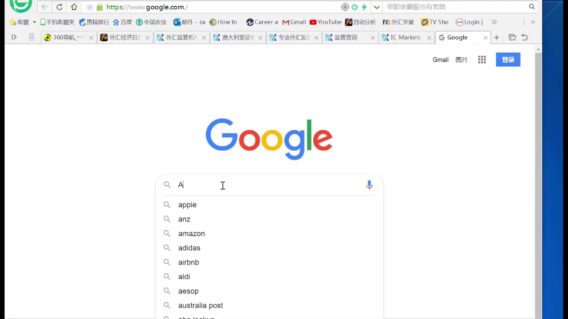Click the restore closed tab undo icon
This screenshot has width=568, height=319.
coord(525,38)
